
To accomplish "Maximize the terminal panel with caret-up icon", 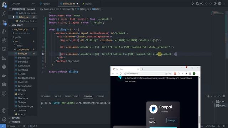I will [219, 96].
